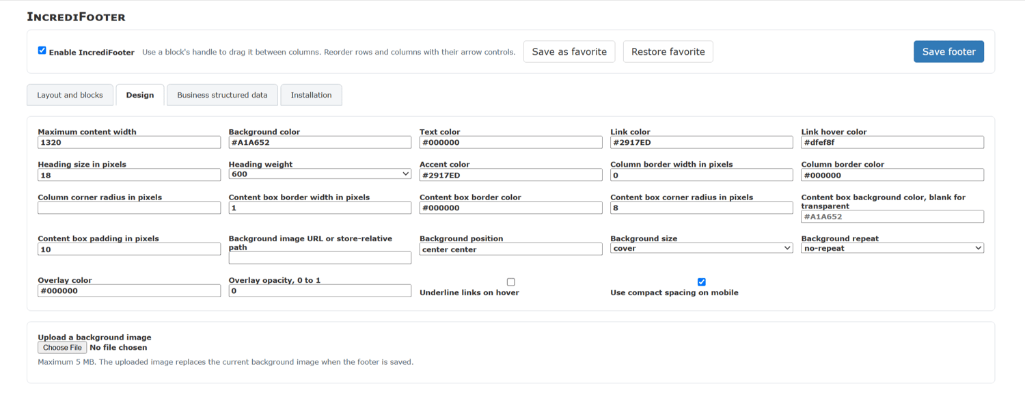Click the Save as favorite button

(x=569, y=52)
